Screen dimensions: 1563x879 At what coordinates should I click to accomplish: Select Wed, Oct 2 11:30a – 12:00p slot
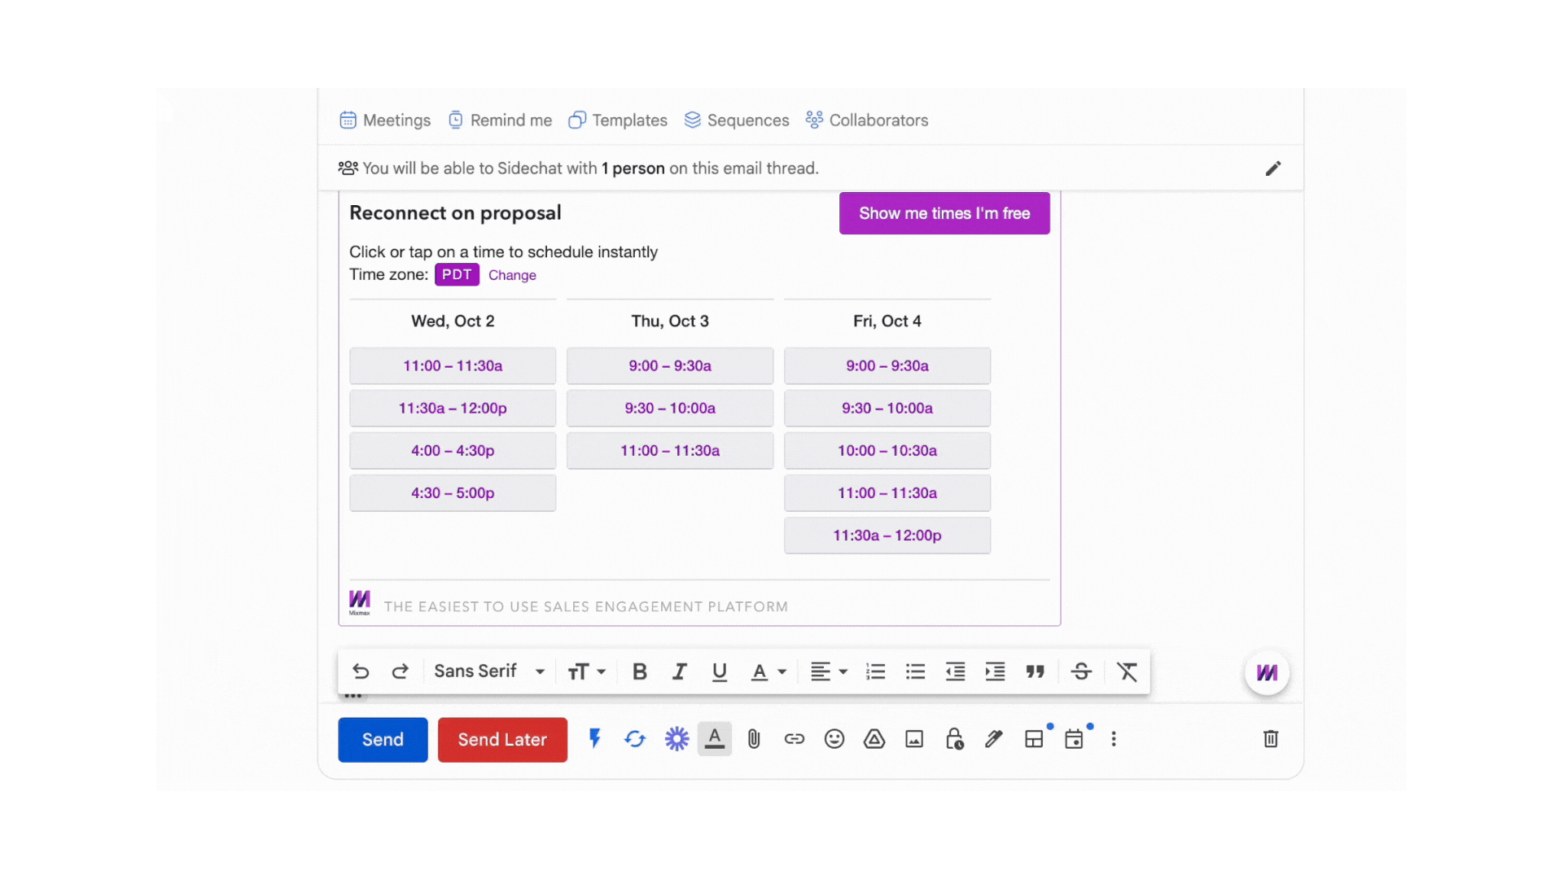tap(453, 408)
